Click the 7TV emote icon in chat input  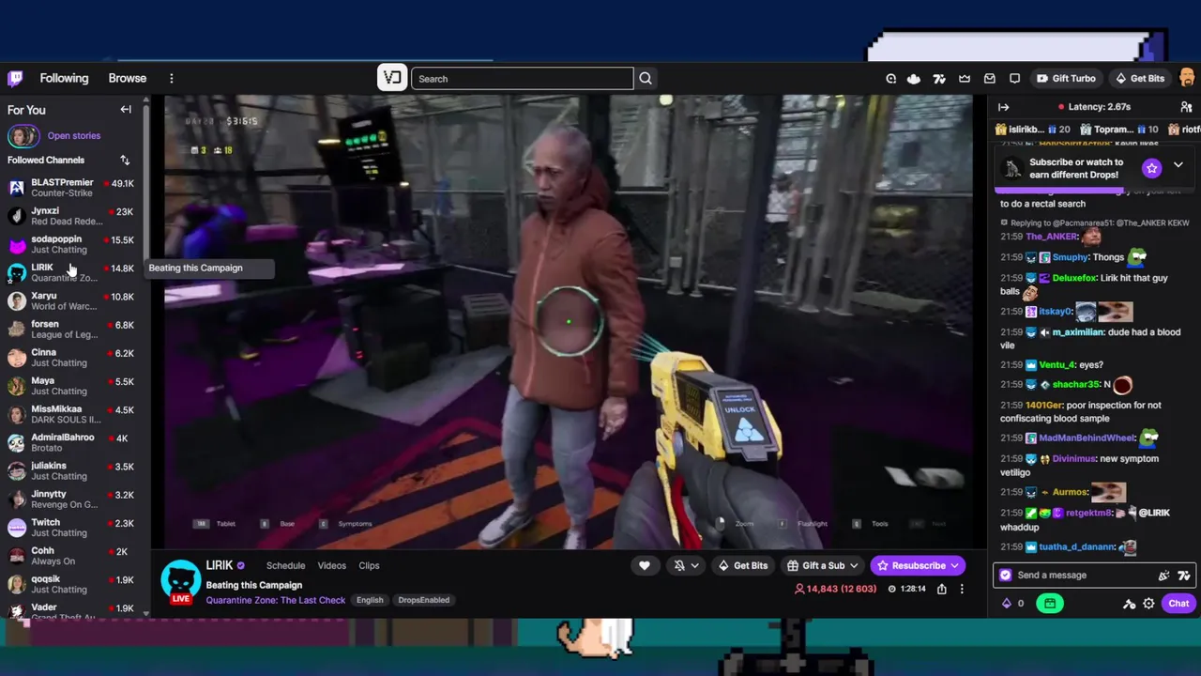pyautogui.click(x=1184, y=576)
